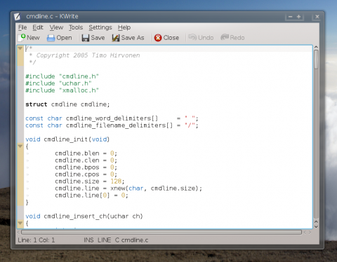The width and height of the screenshot is (337, 262).
Task: Click the 'struct cmdline cmdline;' line
Action: [x=67, y=104]
